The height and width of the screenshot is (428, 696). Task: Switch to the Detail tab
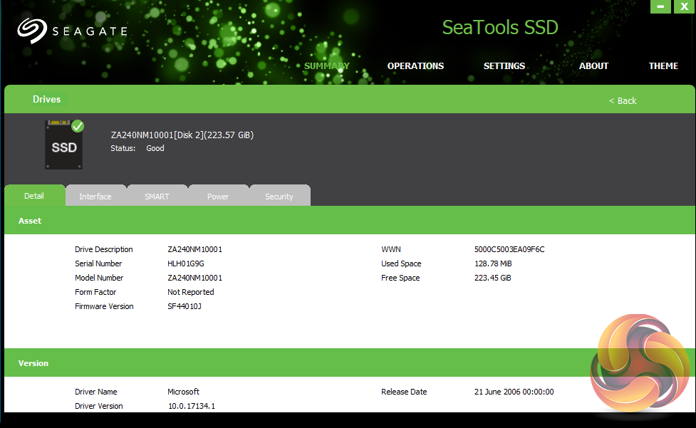tap(34, 196)
